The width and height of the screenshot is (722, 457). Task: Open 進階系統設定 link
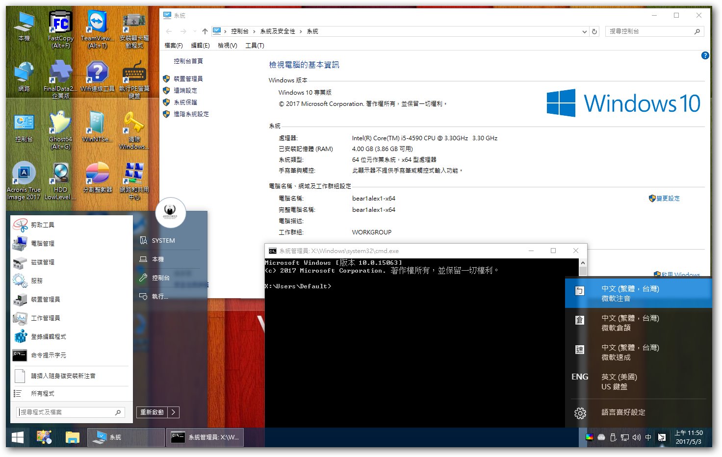click(x=191, y=114)
